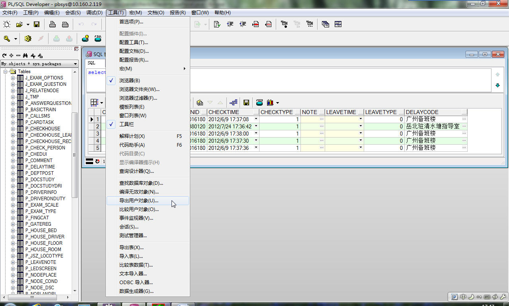Click the Cascade windows toolbar icon
Image resolution: width=509 pixels, height=306 pixels.
pyautogui.click(x=326, y=24)
